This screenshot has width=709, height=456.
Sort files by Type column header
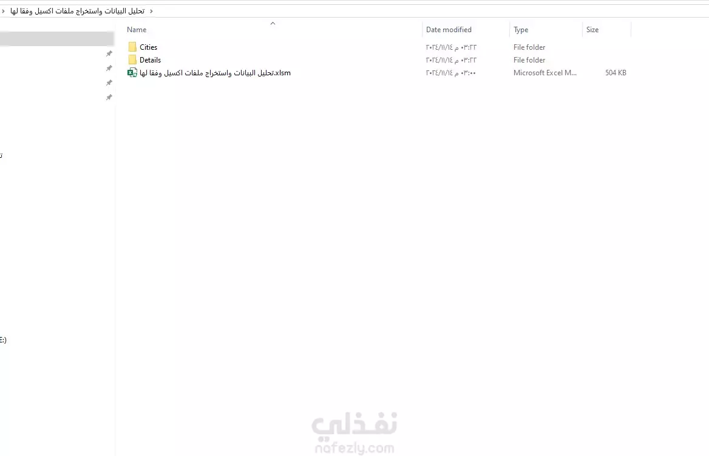point(520,29)
